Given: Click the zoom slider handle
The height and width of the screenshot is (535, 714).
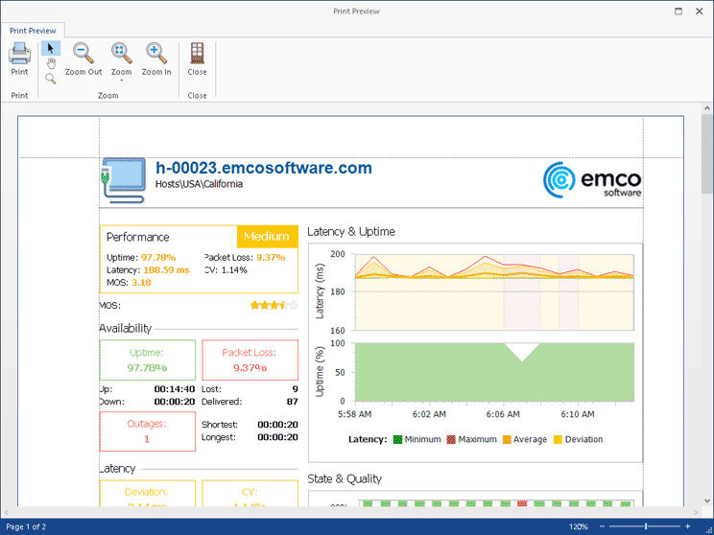Looking at the screenshot, I should tap(646, 526).
